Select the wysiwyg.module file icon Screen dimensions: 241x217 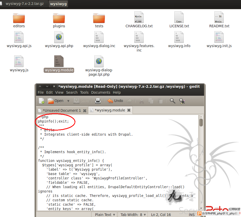click(59, 61)
